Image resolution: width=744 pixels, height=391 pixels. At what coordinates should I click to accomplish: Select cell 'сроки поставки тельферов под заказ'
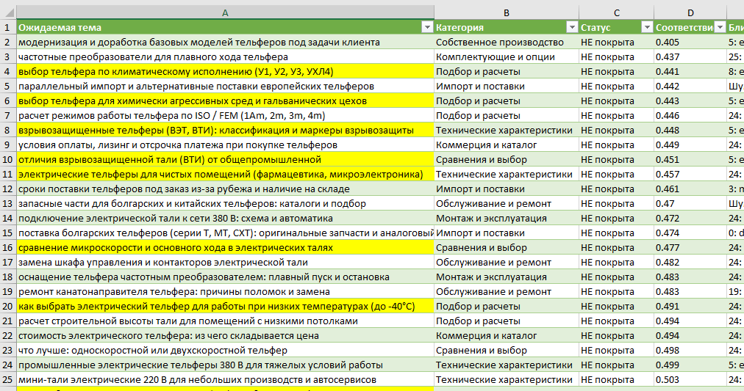pyautogui.click(x=225, y=189)
